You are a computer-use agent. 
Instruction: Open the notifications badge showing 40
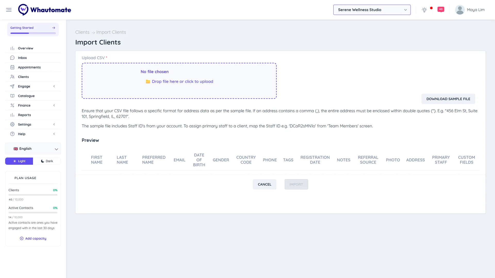click(441, 10)
